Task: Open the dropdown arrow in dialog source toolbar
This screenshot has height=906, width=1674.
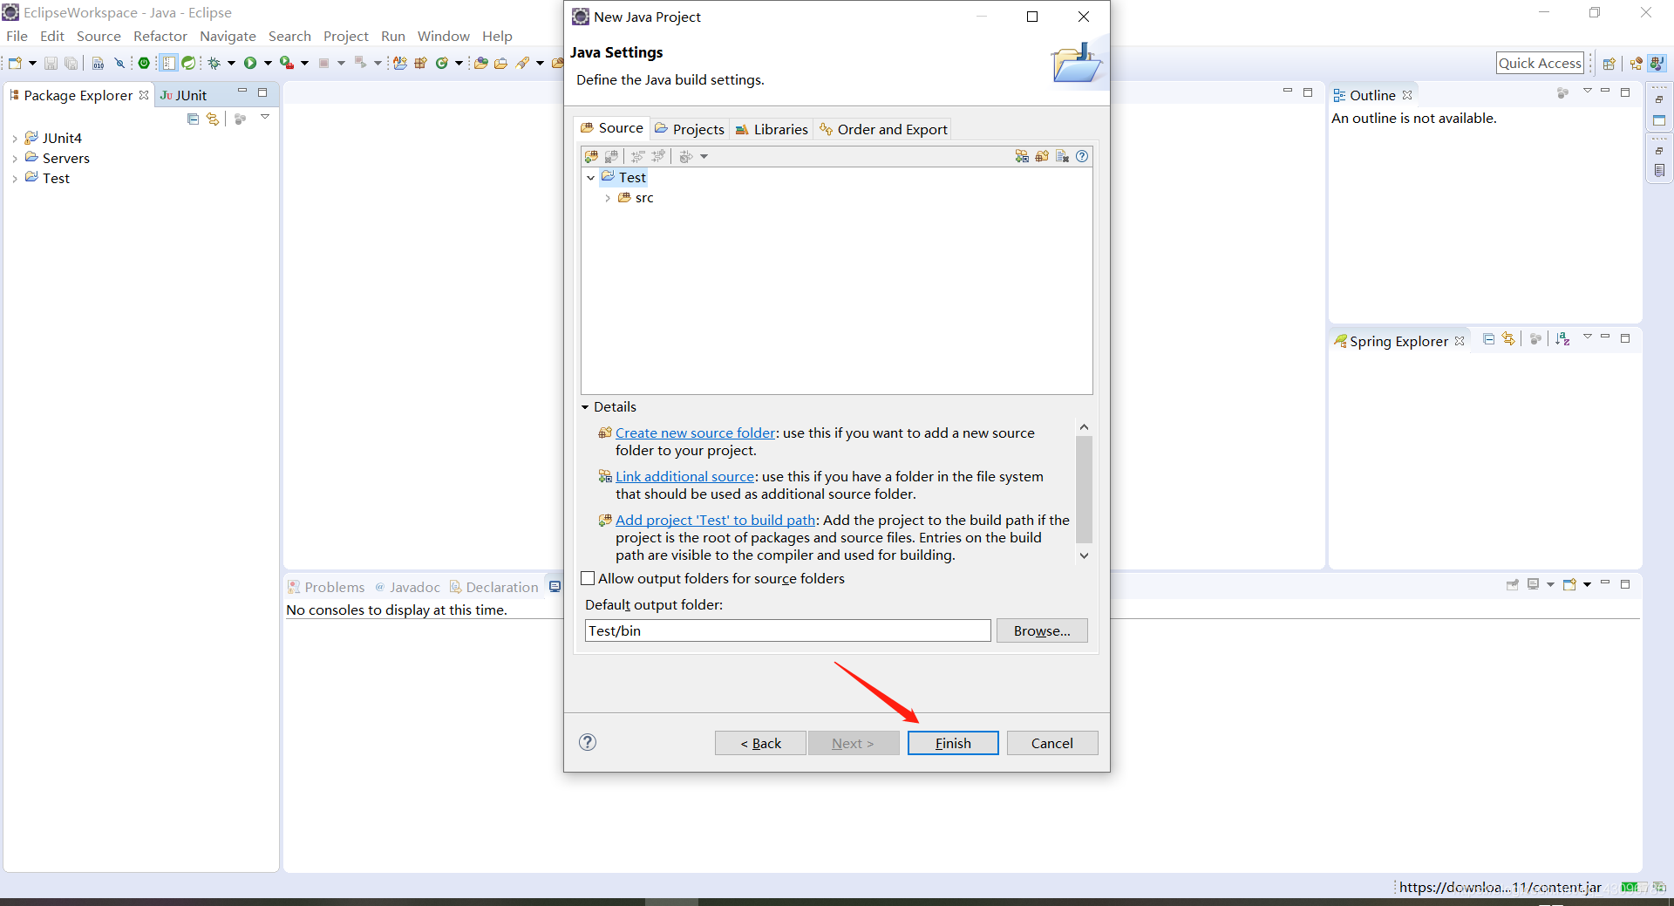Action: click(x=704, y=157)
